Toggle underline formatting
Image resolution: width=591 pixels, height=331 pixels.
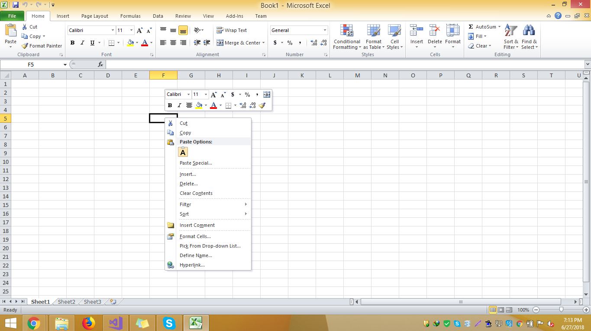click(x=91, y=43)
